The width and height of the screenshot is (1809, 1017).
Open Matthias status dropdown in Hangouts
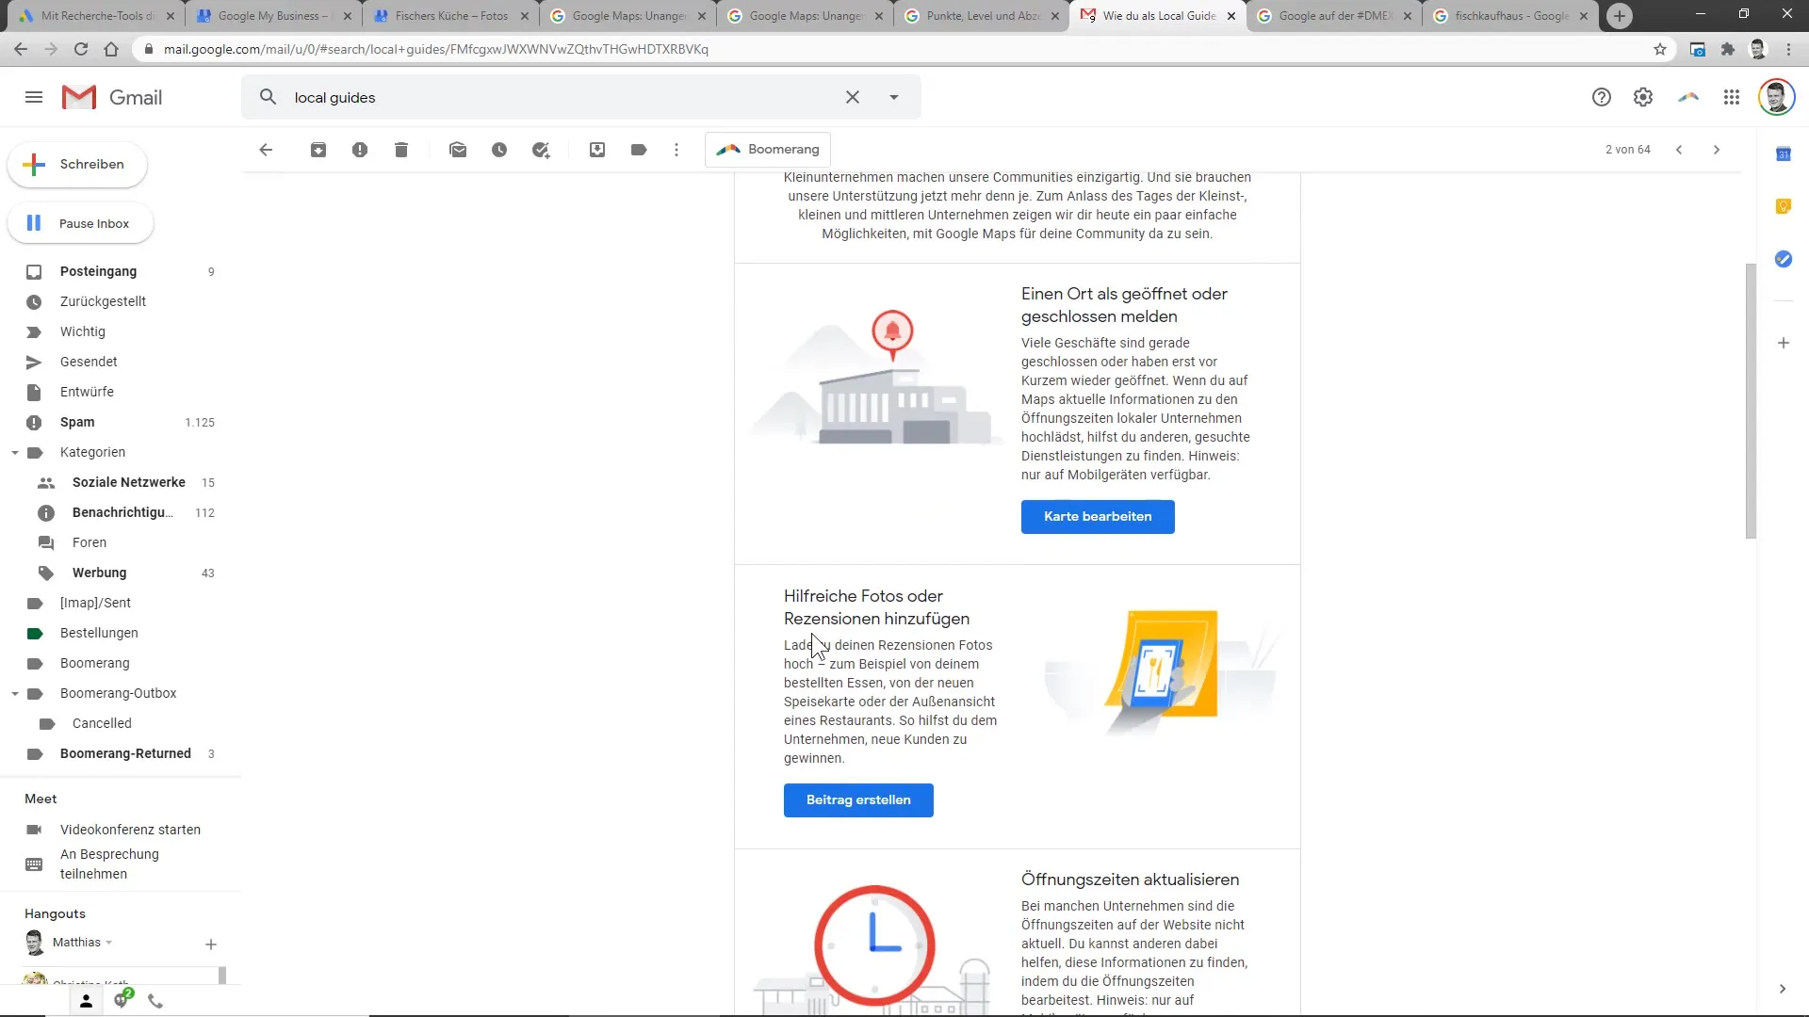pyautogui.click(x=108, y=943)
